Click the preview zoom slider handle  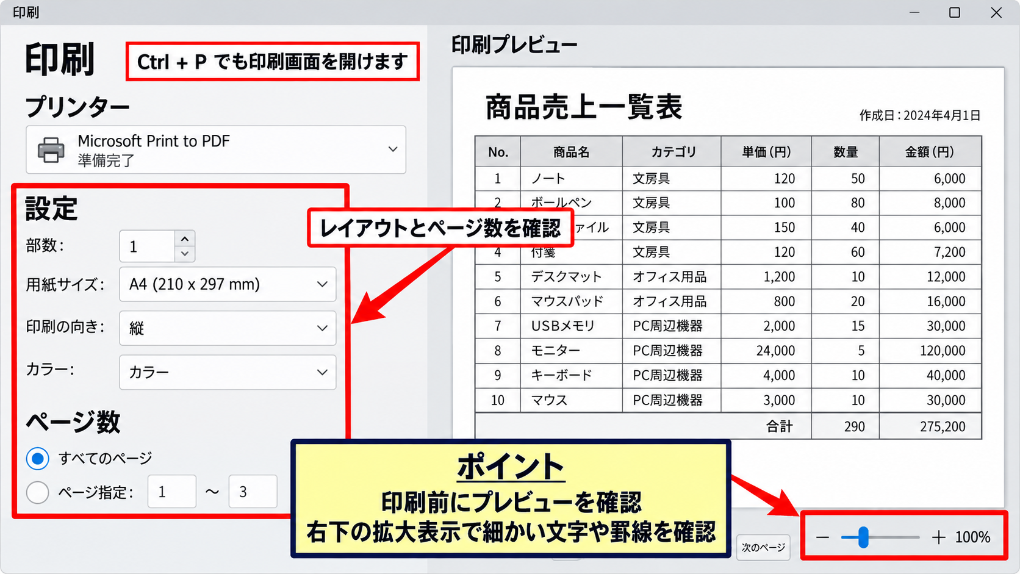tap(863, 537)
